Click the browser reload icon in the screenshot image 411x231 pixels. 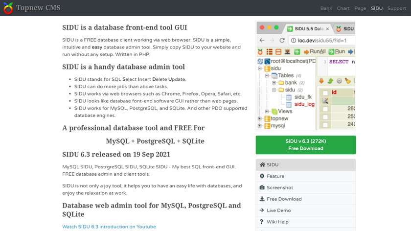point(282,40)
